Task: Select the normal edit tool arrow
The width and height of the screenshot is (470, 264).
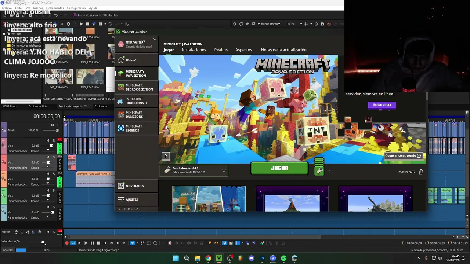Action: coord(132,243)
